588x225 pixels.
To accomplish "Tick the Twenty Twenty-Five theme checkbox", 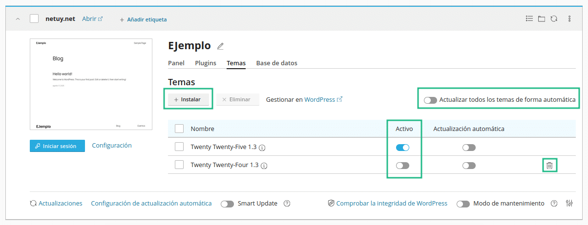I will click(179, 147).
